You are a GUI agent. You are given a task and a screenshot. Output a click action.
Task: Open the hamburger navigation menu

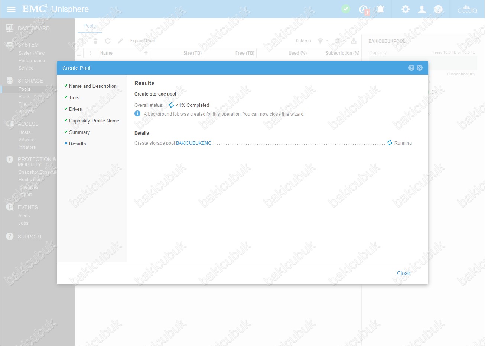coord(11,9)
